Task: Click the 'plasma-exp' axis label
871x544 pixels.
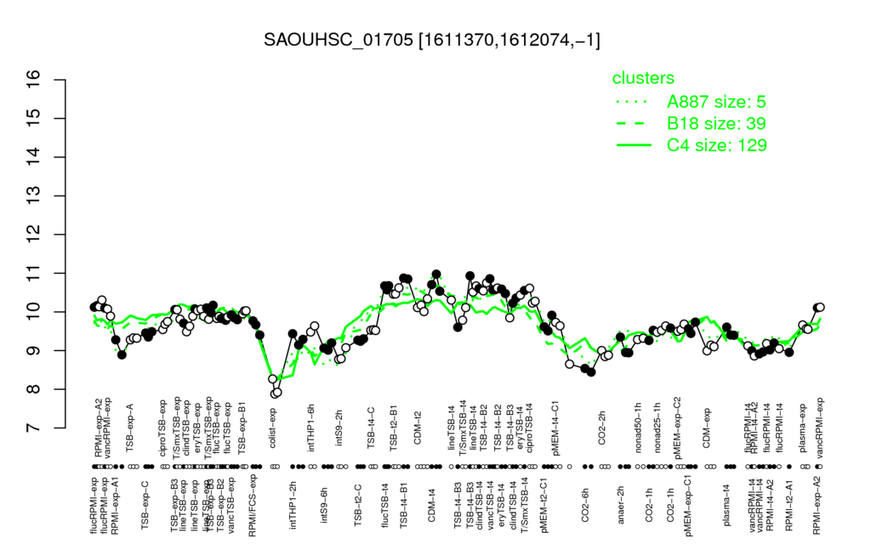Action: (803, 427)
